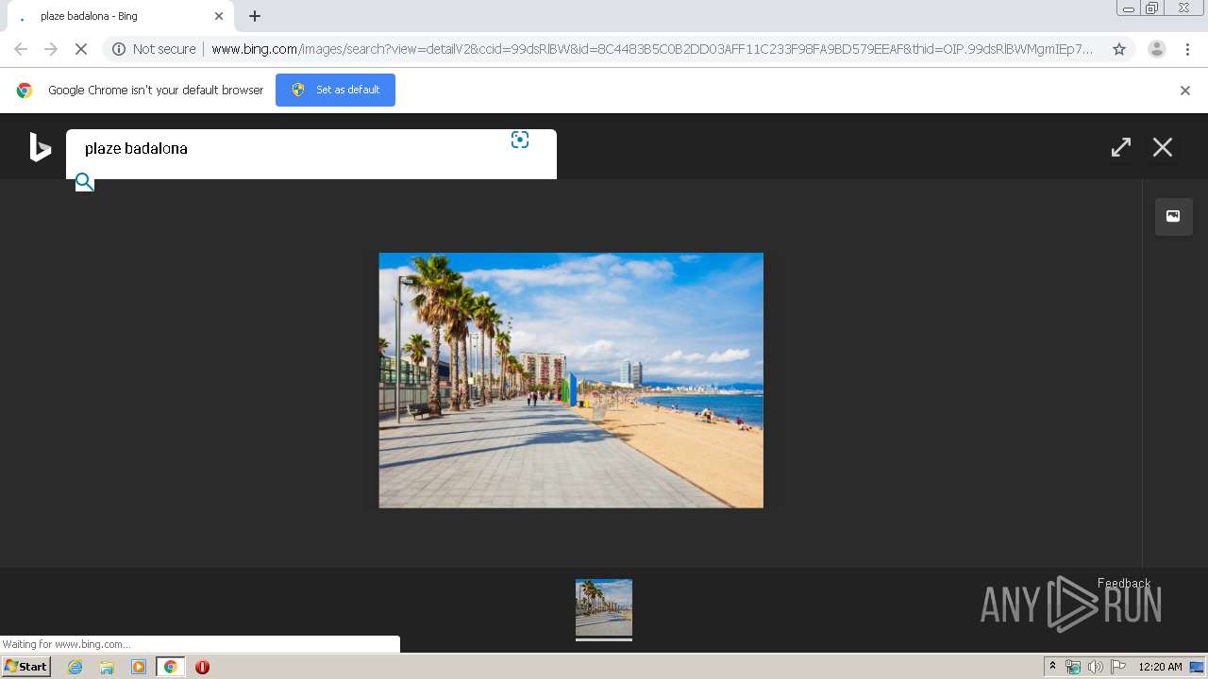Image resolution: width=1208 pixels, height=679 pixels.
Task: Launch Internet Explorer from taskbar
Action: tap(75, 667)
